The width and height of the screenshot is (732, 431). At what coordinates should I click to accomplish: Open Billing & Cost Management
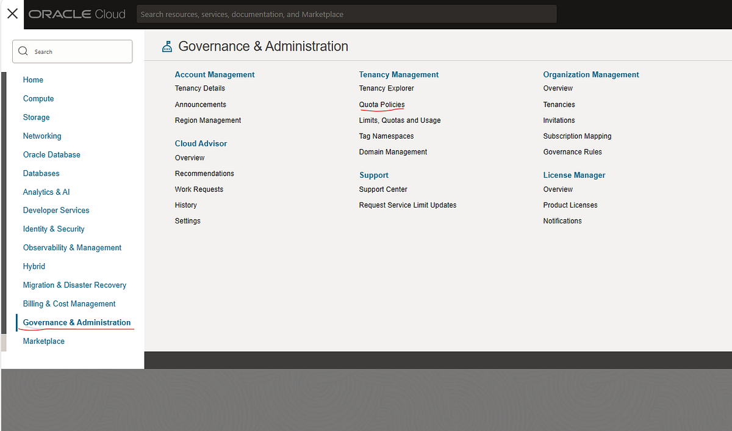(x=69, y=303)
